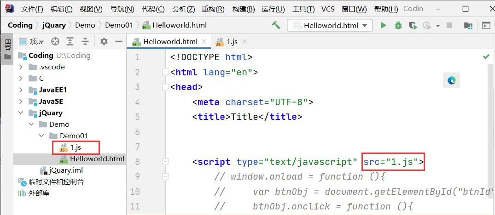Image resolution: width=495 pixels, height=215 pixels.
Task: Open the 窗口(W) menu
Action: click(x=354, y=9)
